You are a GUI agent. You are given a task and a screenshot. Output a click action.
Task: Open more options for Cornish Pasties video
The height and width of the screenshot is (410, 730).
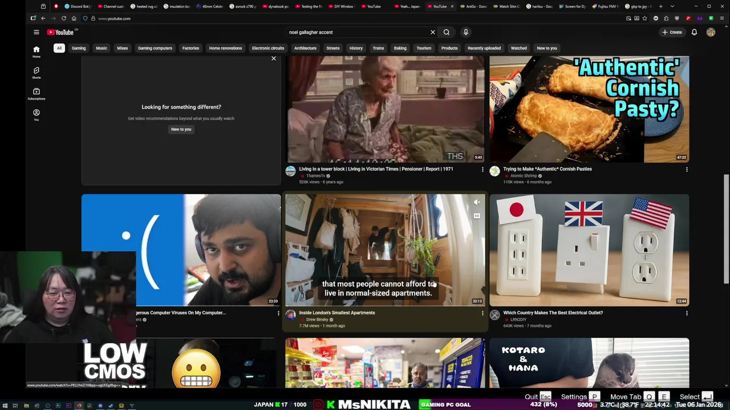687,169
